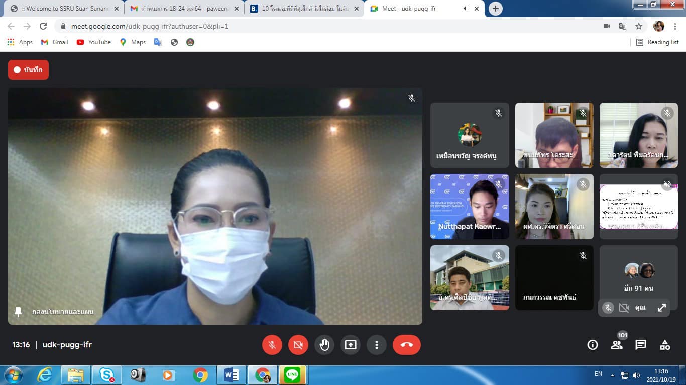Show participants list with 101 badge

point(617,345)
